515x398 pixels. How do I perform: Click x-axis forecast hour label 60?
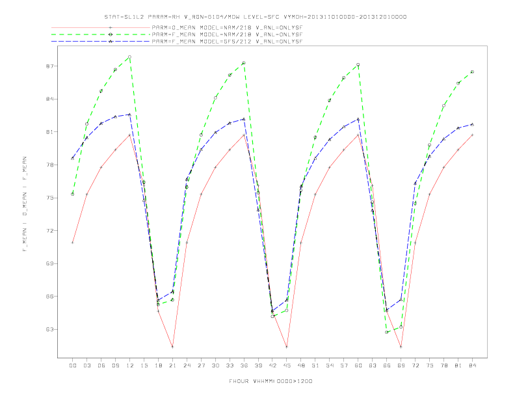point(358,365)
